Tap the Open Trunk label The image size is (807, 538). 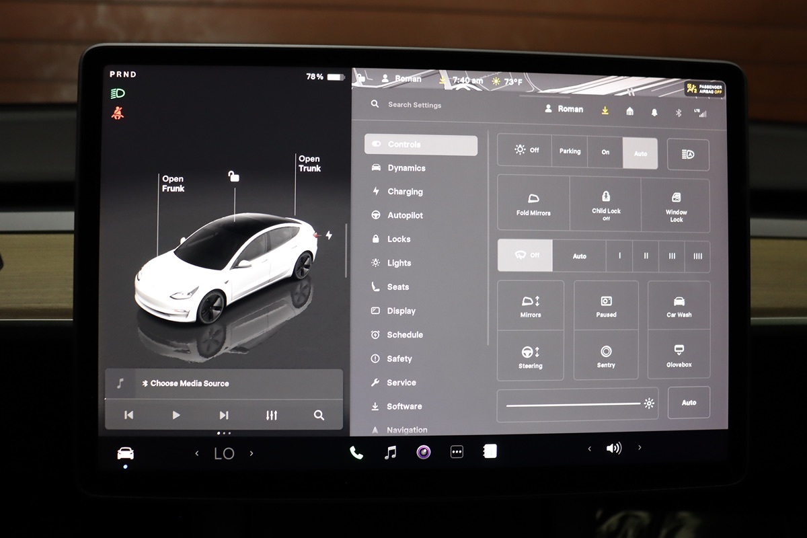[x=309, y=163]
